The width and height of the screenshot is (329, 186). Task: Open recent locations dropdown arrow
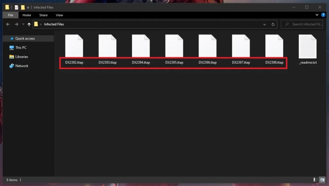[x=23, y=24]
